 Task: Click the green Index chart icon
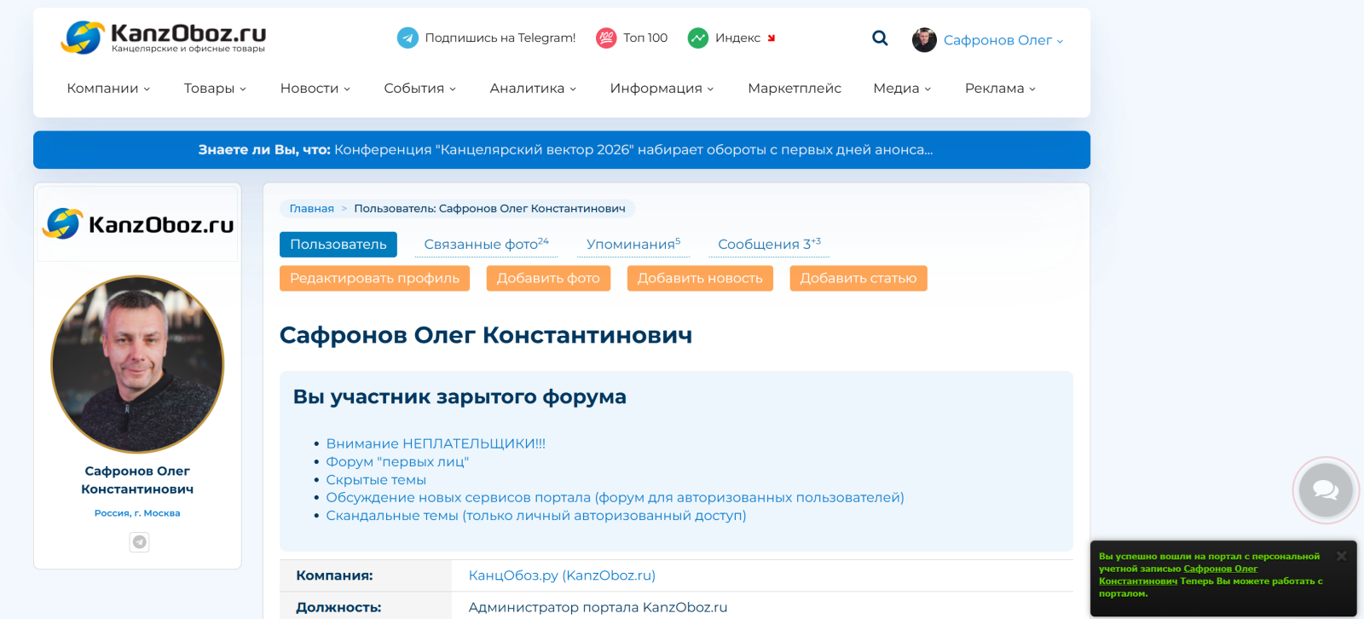(698, 38)
